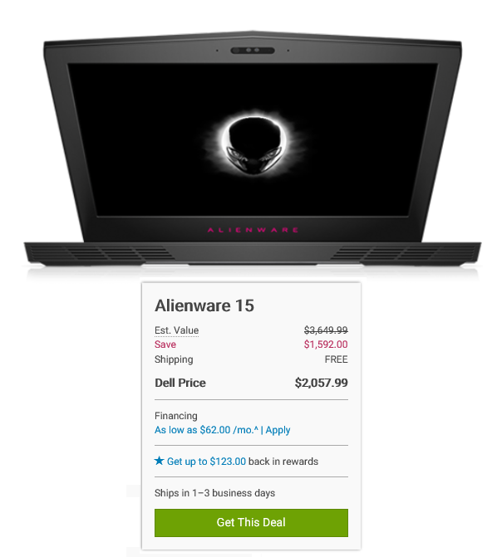Image resolution: width=492 pixels, height=557 pixels.
Task: Click the $1,592.00 savings amount
Action: pyautogui.click(x=326, y=344)
